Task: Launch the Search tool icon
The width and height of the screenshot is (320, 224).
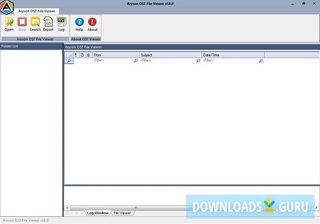Action: pyautogui.click(x=35, y=24)
